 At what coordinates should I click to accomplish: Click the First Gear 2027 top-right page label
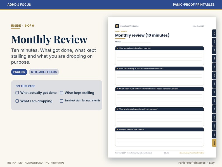click(x=199, y=26)
